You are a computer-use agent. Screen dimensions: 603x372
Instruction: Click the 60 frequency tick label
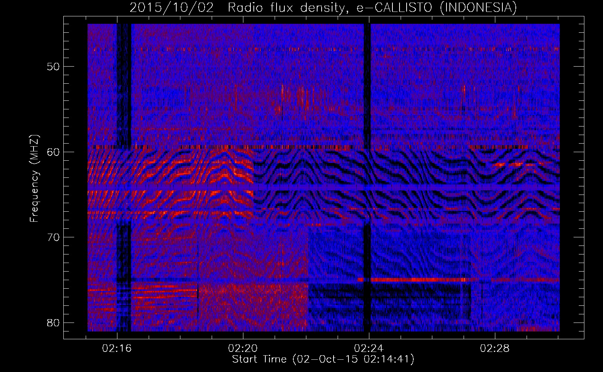pos(54,152)
